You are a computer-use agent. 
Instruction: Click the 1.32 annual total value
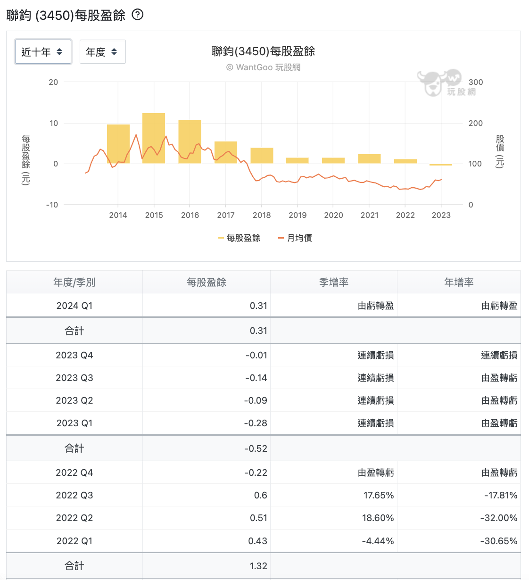(x=258, y=566)
